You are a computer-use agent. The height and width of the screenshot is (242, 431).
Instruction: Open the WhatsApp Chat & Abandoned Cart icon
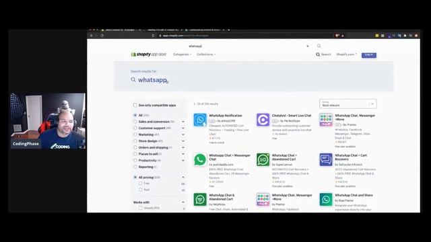coord(200,200)
